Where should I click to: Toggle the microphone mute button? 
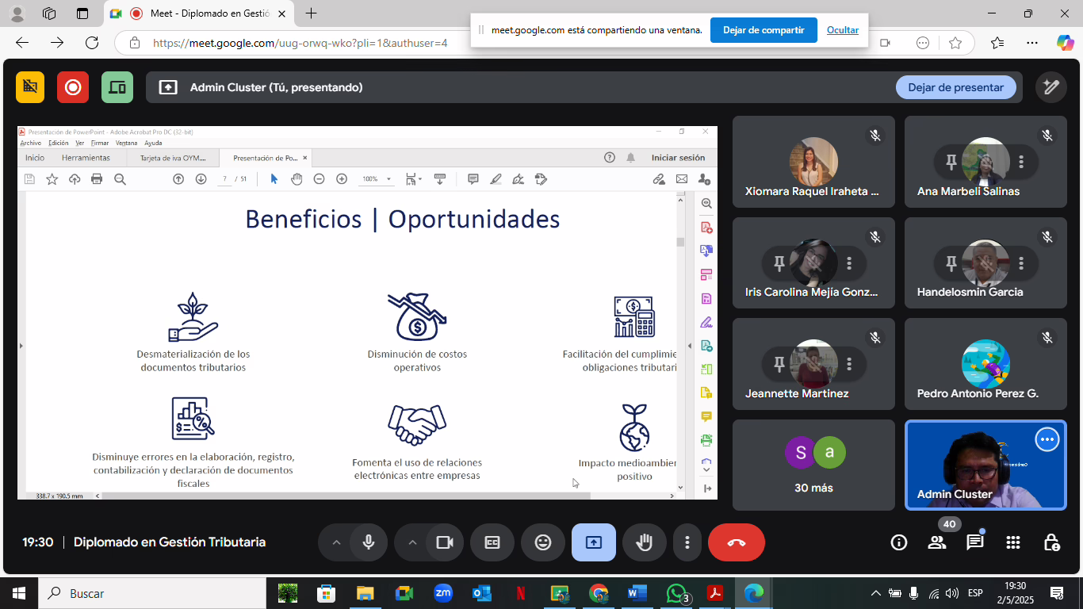369,542
